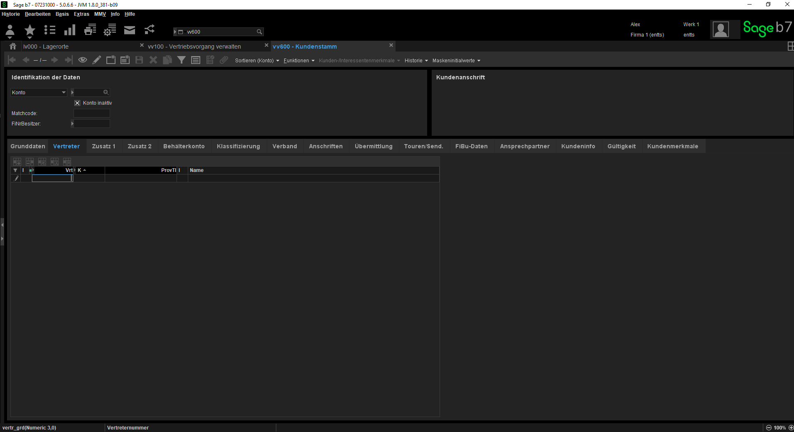Click the copy record icon
Image resolution: width=794 pixels, height=432 pixels.
click(167, 60)
